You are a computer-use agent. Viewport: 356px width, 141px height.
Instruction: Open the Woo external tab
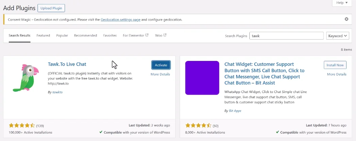[x=161, y=36]
